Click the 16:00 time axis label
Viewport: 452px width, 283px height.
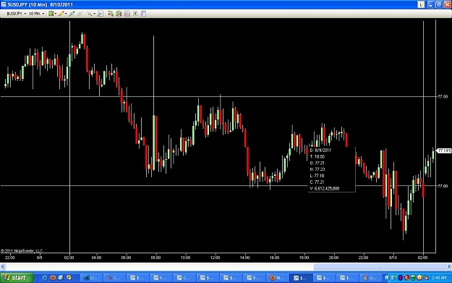(274, 258)
